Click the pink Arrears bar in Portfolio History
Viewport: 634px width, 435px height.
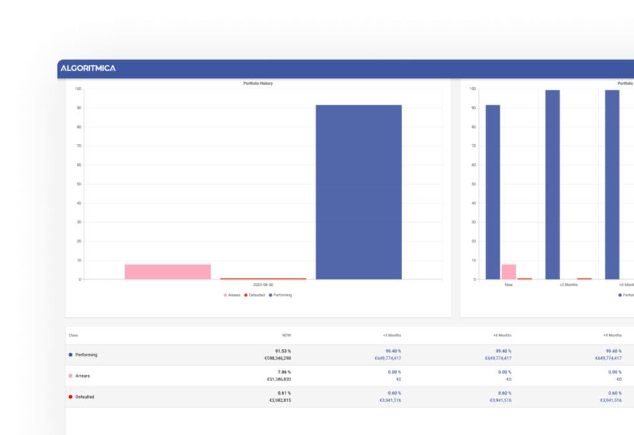pos(167,272)
